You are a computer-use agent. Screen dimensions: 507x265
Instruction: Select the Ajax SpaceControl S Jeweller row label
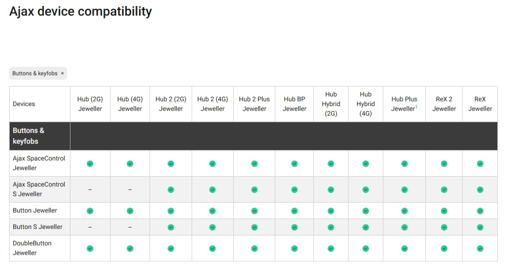pos(39,189)
